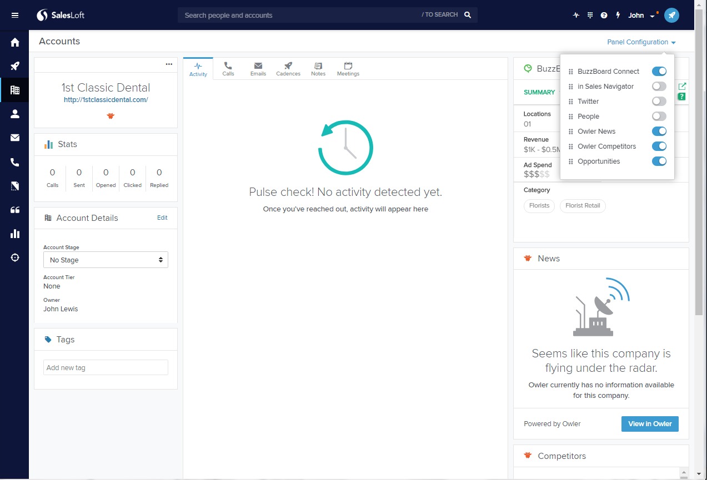707x480 pixels.
Task: Collapse the Panel Configuration dropdown
Action: pos(641,42)
